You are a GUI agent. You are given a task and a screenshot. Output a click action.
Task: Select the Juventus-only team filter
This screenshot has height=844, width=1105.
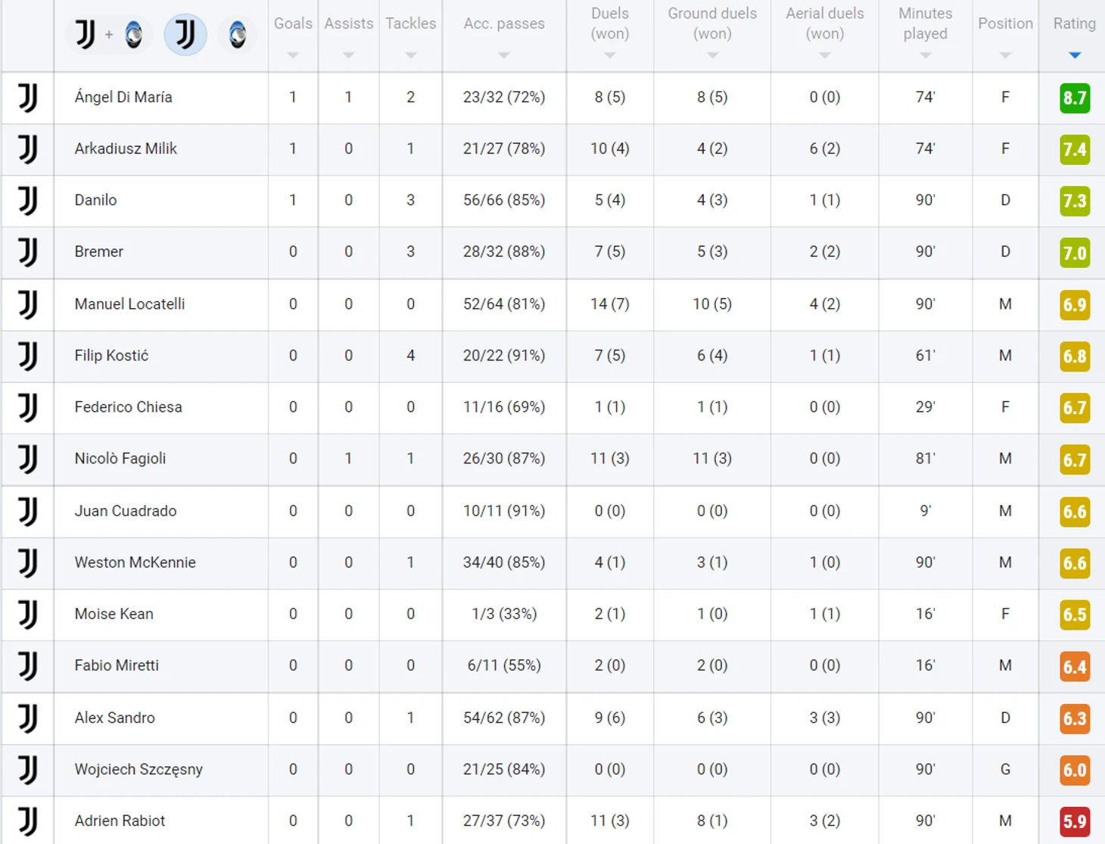click(x=185, y=35)
